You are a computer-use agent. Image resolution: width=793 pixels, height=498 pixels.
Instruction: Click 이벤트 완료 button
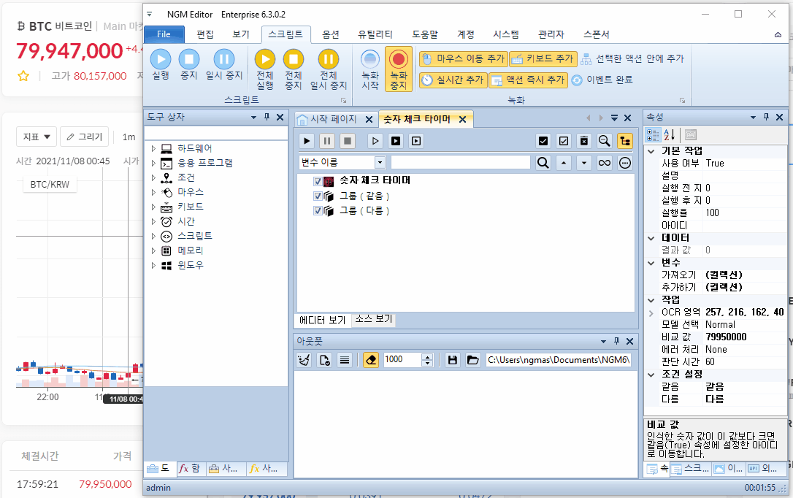(602, 80)
